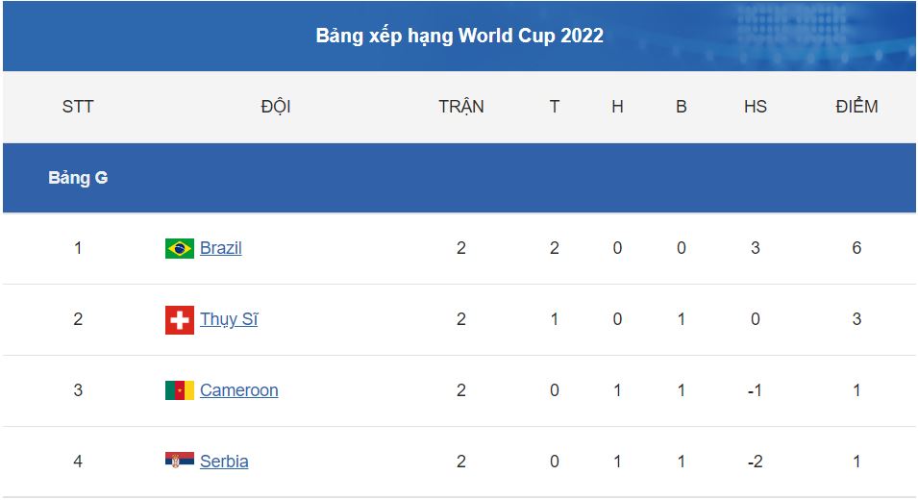Click the Serbia flag icon
Screen dimensions: 918x500
point(180,462)
